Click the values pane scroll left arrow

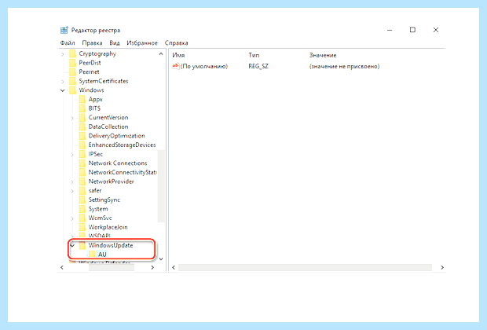(x=174, y=268)
